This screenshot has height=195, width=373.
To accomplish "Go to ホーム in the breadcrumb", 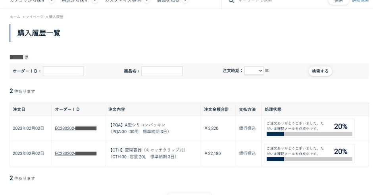I will pos(15,17).
